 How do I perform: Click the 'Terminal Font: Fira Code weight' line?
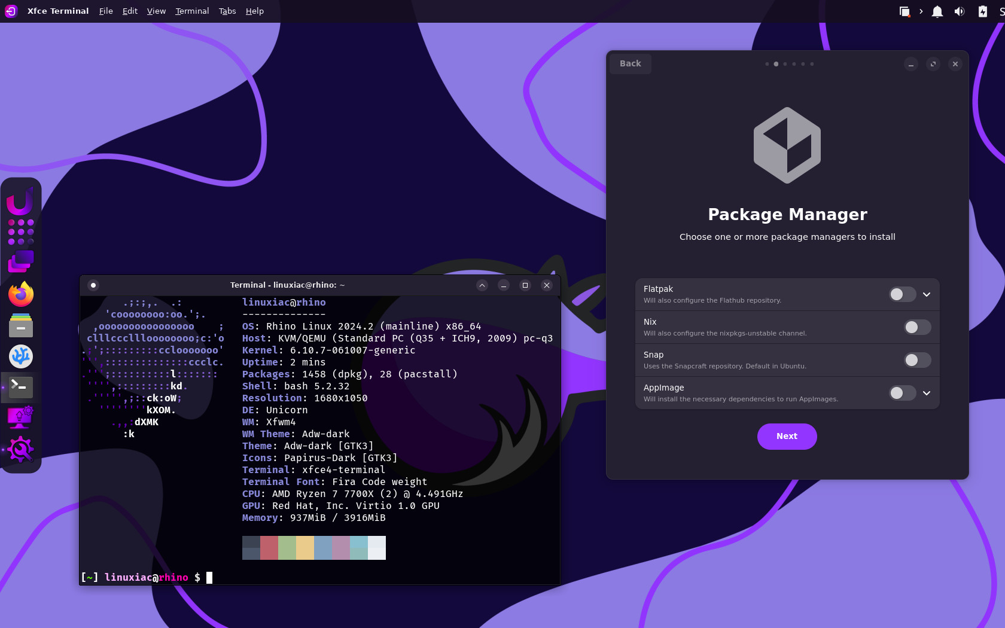(x=334, y=482)
